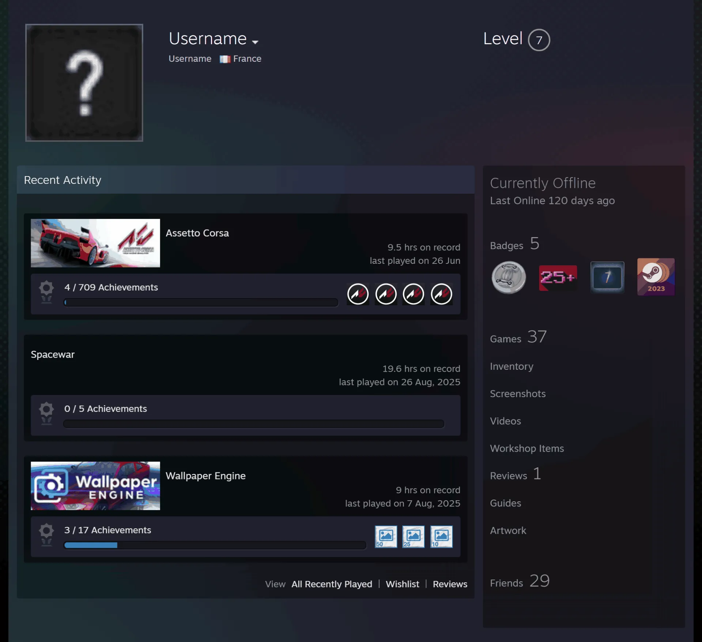702x642 pixels.
Task: View first Assetto Corsa achievement icon
Action: tap(358, 294)
